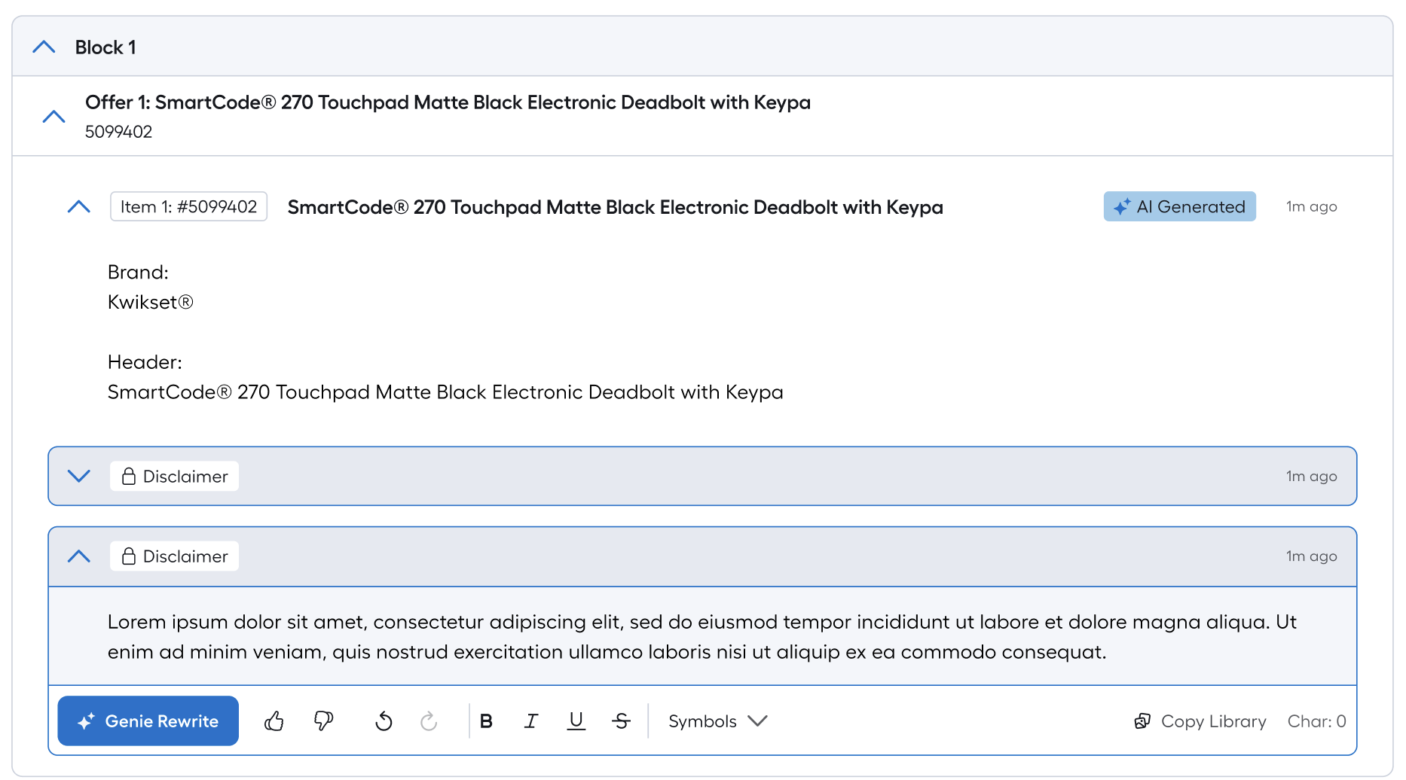This screenshot has width=1406, height=780.
Task: Click the Copy Library icon
Action: tap(1142, 721)
